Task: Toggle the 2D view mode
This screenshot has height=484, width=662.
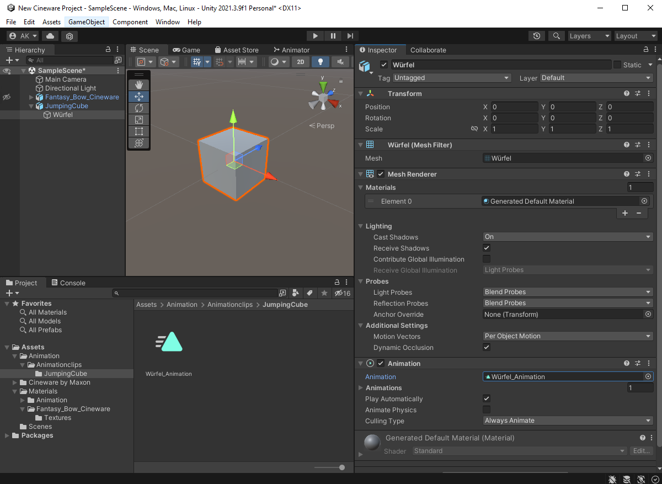Action: 300,62
